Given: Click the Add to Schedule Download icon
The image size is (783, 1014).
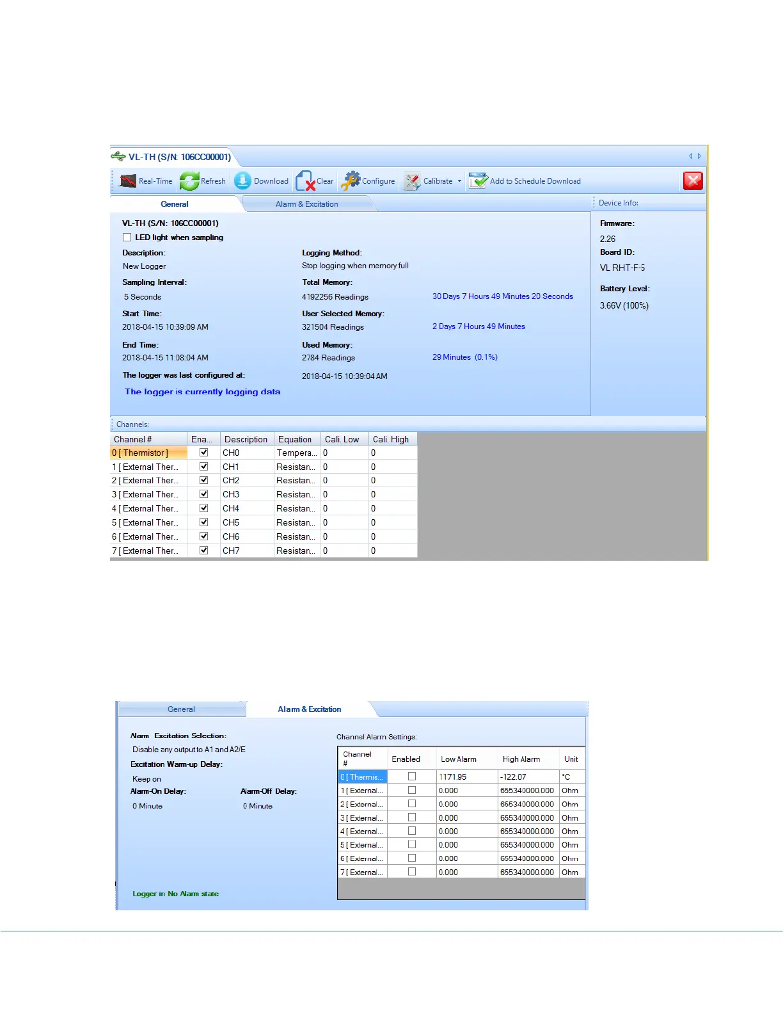Looking at the screenshot, I should [478, 181].
